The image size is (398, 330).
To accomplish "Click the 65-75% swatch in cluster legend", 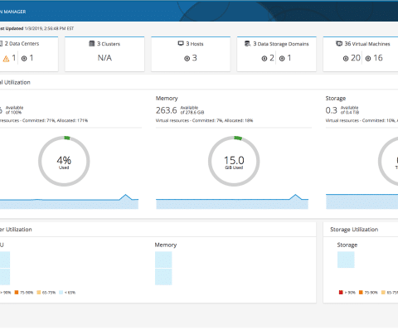I will [39, 293].
